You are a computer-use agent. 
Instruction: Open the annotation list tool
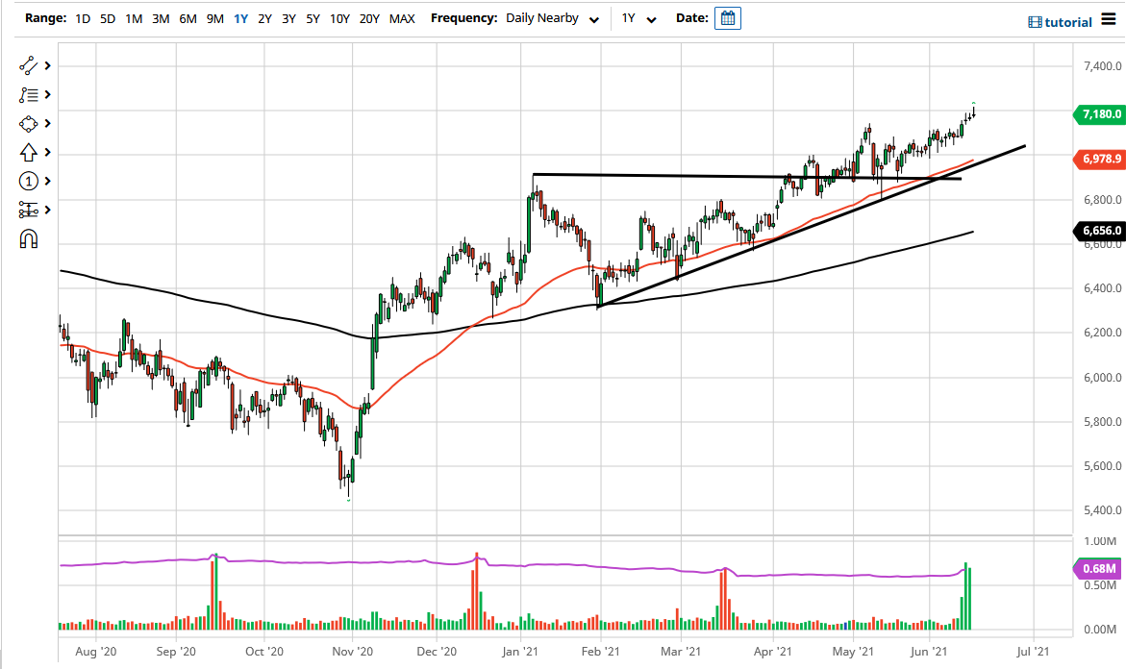pos(27,94)
